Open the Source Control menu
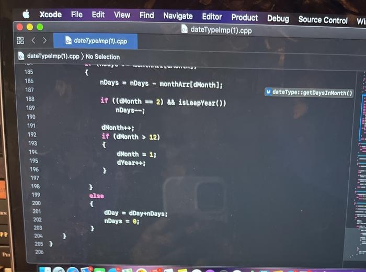The width and height of the screenshot is (366, 272). click(x=323, y=20)
